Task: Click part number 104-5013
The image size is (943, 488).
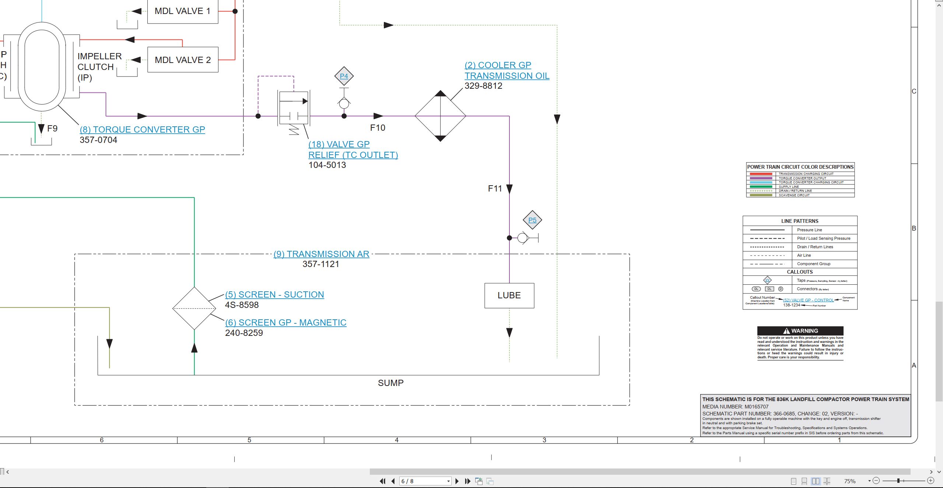Action: (327, 165)
